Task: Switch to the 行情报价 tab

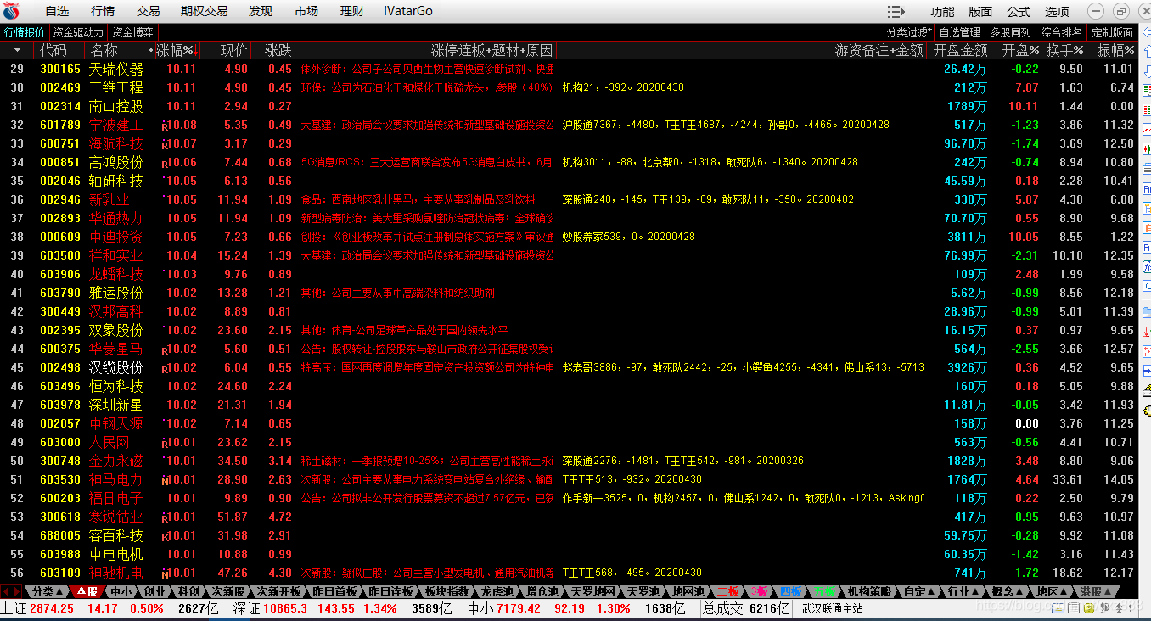Action: (25, 32)
